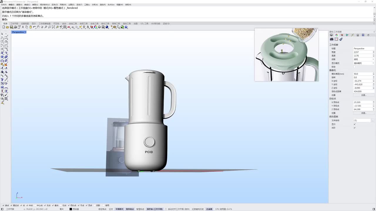
Task: Click the chain link icon in properties panel
Action: [x=341, y=39]
